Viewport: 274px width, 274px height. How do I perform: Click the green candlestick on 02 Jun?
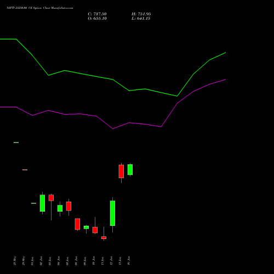42,203
